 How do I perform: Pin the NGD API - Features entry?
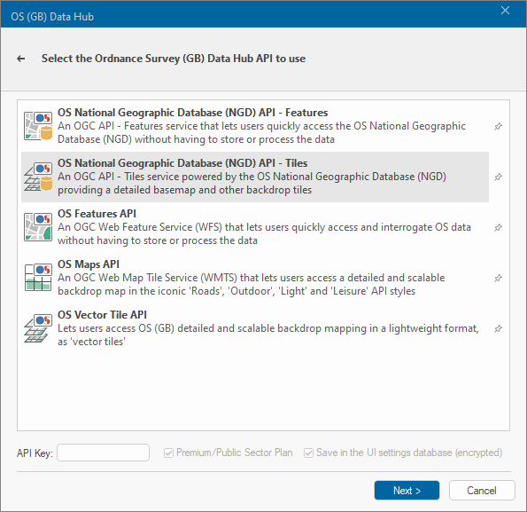click(498, 127)
